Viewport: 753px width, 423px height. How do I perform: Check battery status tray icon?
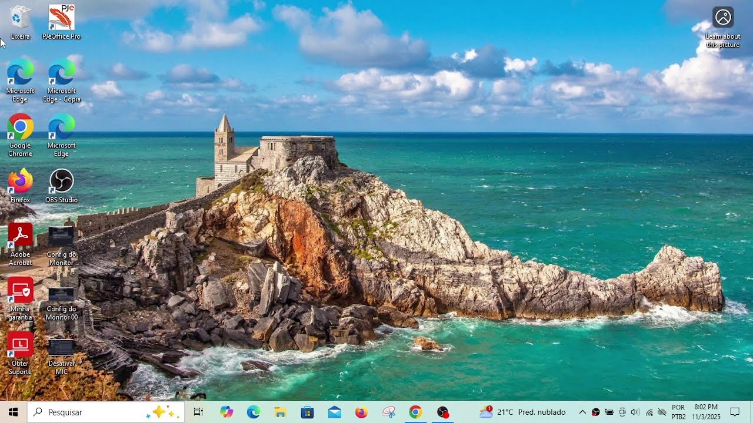pyautogui.click(x=609, y=412)
